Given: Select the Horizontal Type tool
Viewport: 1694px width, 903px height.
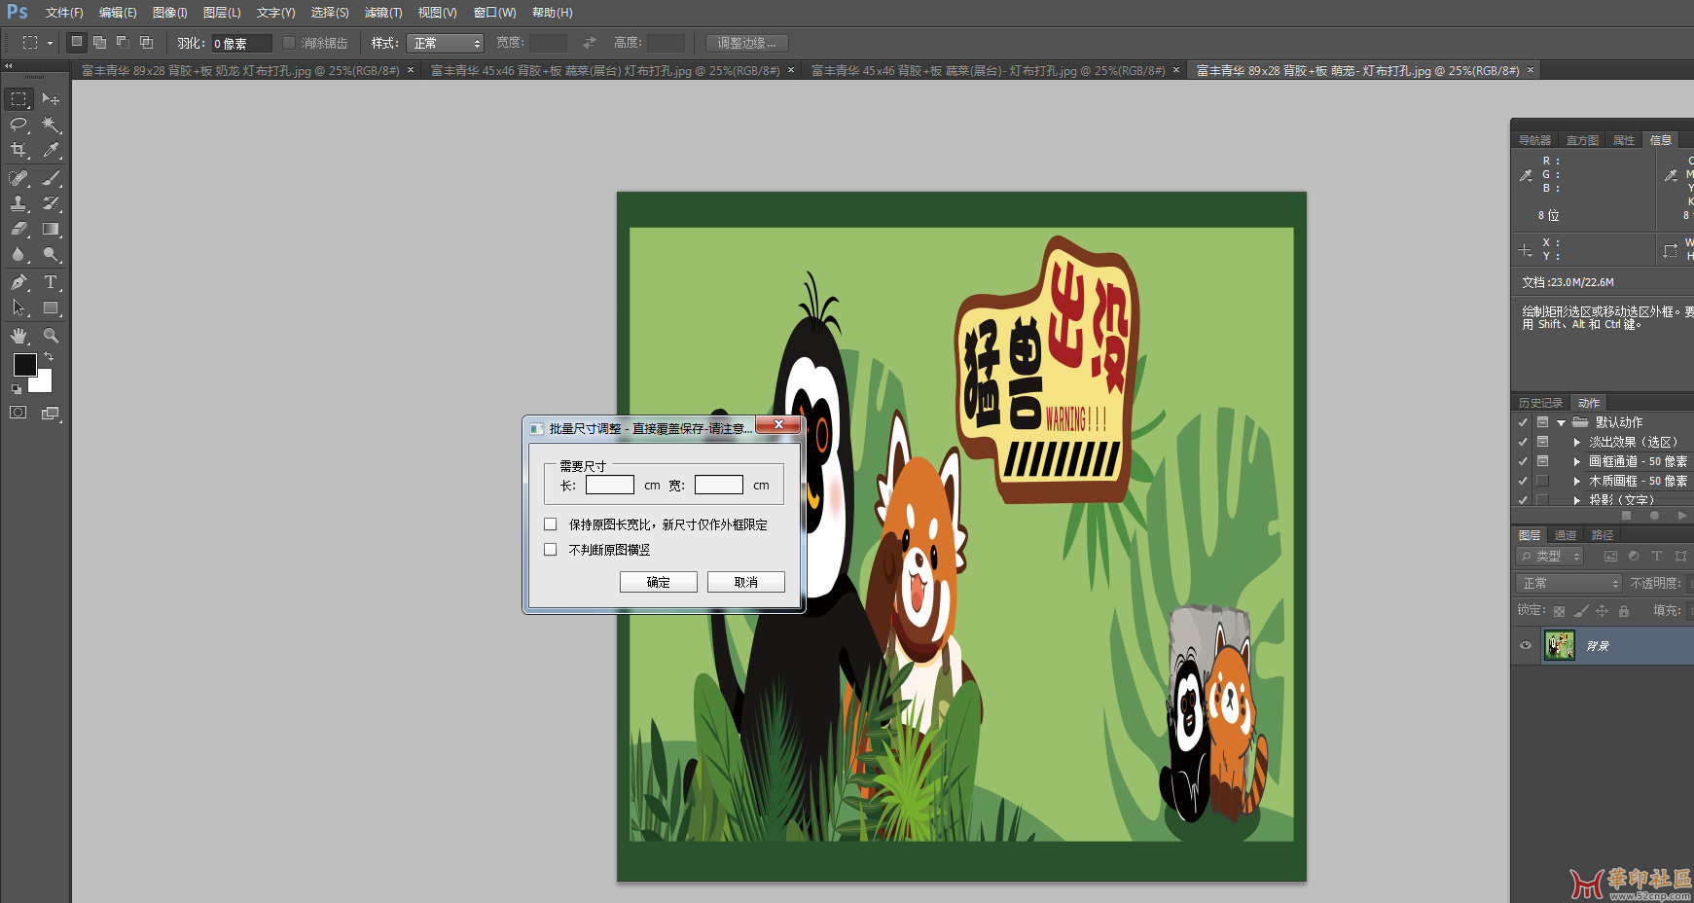Looking at the screenshot, I should (52, 282).
